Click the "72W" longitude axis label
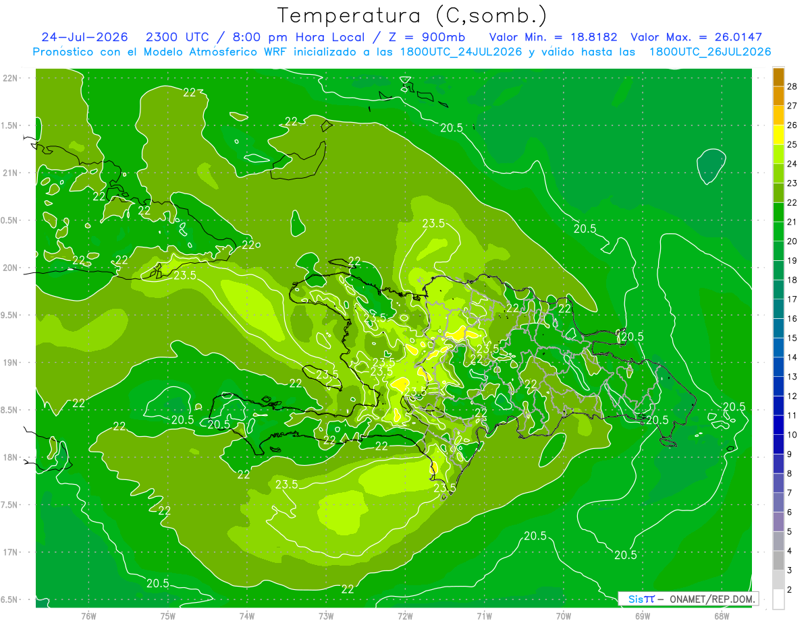The image size is (810, 625). point(405,616)
